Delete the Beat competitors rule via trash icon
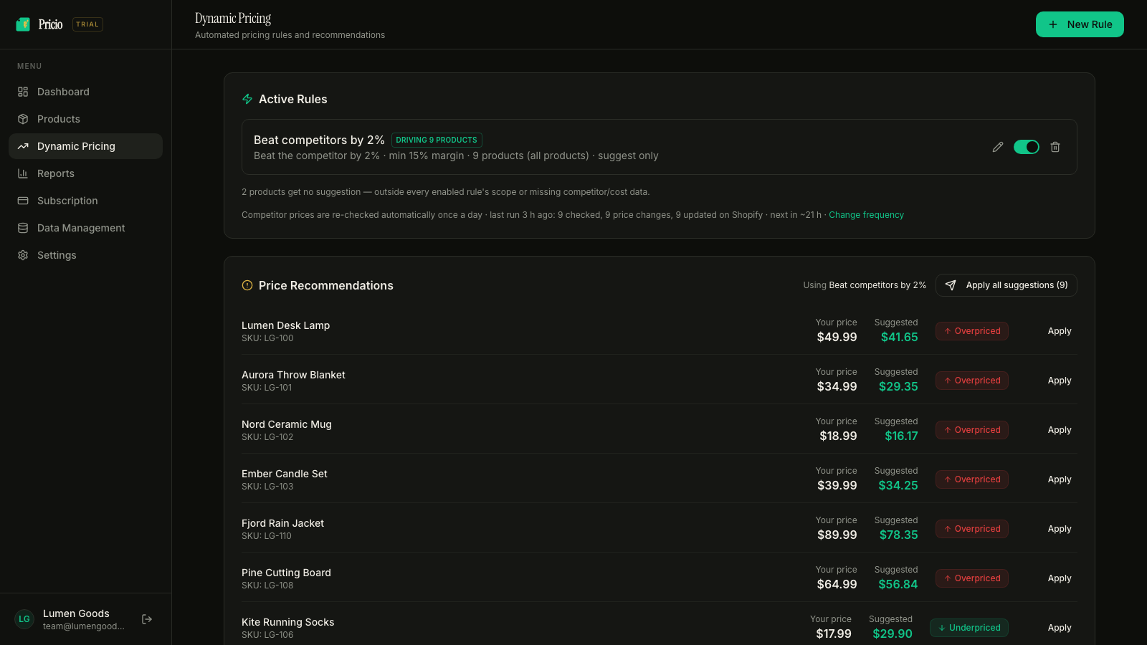1147x645 pixels. pos(1055,147)
